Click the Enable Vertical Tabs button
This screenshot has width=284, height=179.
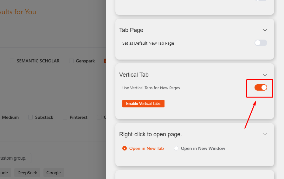click(143, 104)
